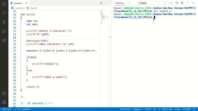Screen dimensions: 198x111
Task: Click 'return 0;' on line 38
Action: coord(33,87)
